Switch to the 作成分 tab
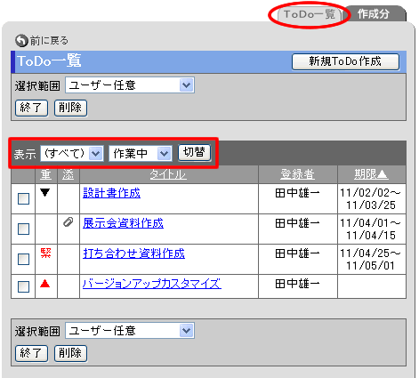Viewport: 419px width, 378px height. (x=375, y=14)
